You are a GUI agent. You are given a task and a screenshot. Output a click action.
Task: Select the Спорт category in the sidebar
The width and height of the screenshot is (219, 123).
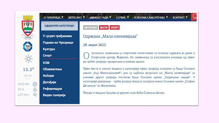pyautogui.click(x=47, y=55)
